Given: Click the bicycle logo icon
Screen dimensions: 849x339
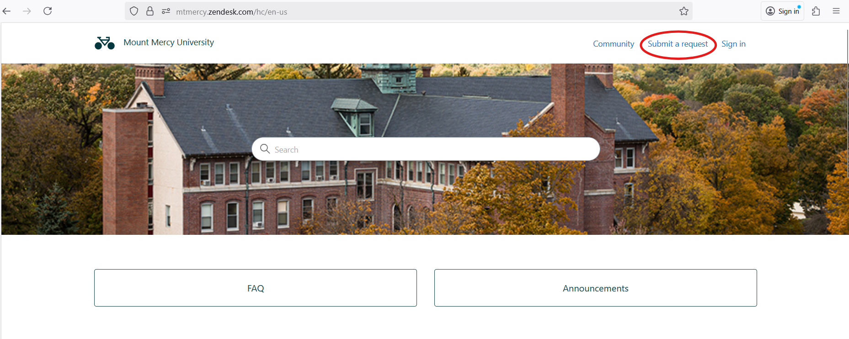Looking at the screenshot, I should pyautogui.click(x=105, y=43).
